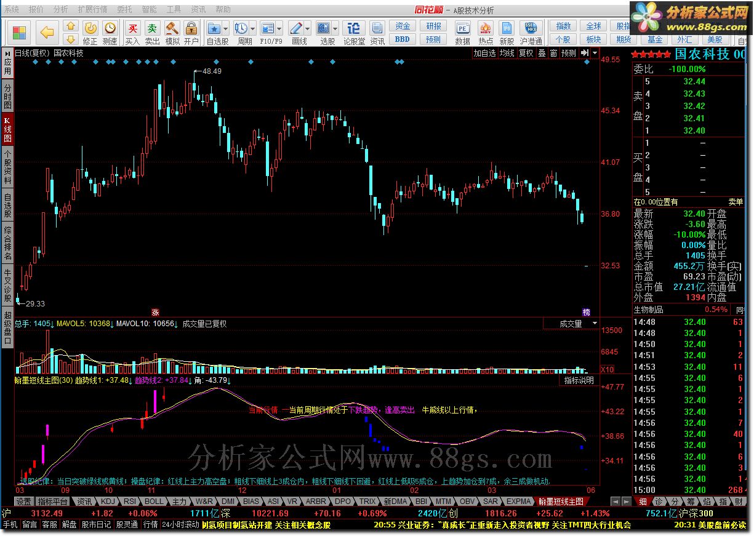Toggle 叠 overlay option
This screenshot has width=754, height=536.
(542, 54)
